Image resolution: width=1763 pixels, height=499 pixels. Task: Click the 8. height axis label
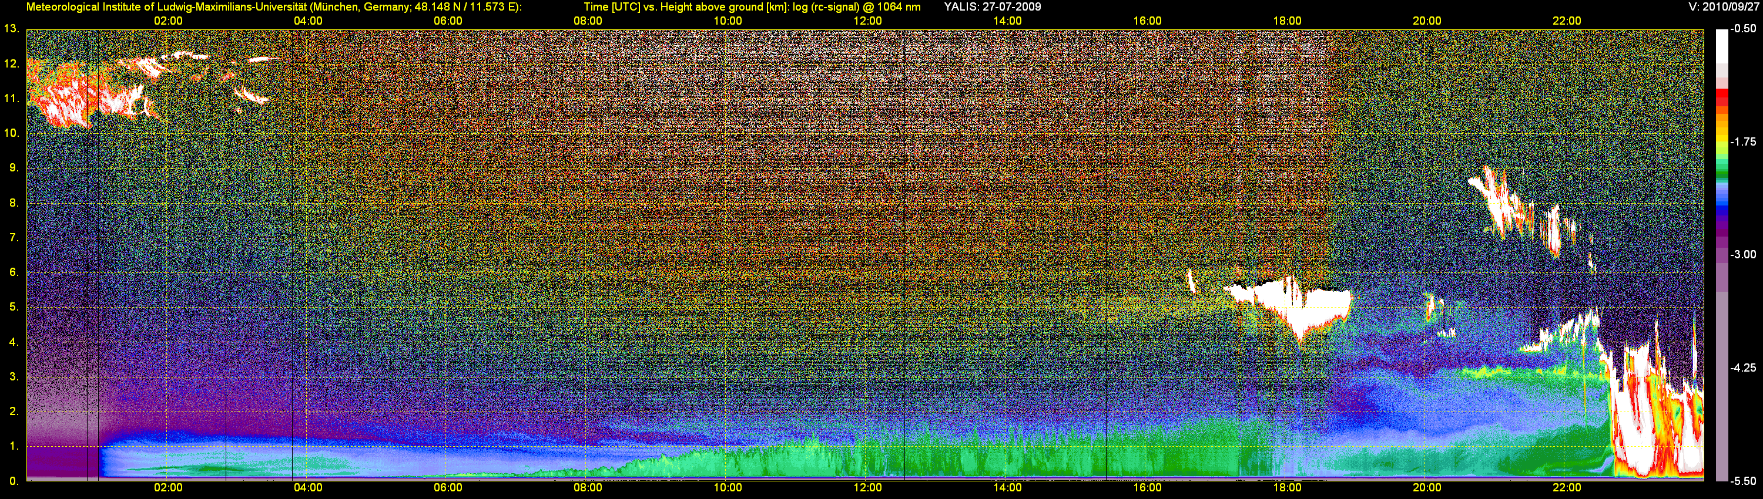[x=14, y=203]
